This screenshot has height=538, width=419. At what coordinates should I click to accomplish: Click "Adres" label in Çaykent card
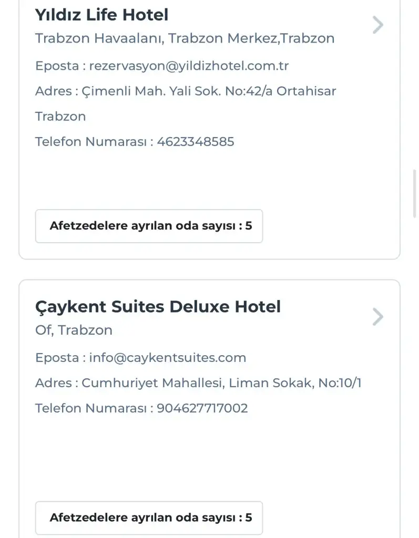pyautogui.click(x=53, y=383)
